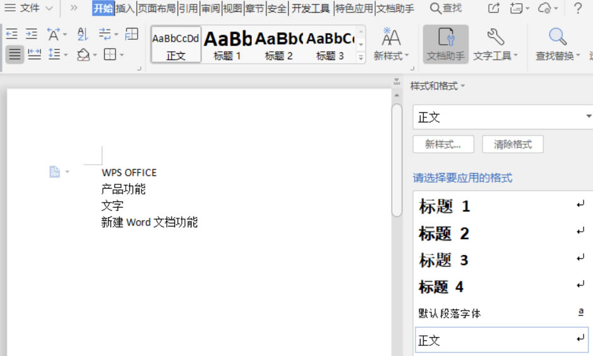Screen dimensions: 593x356
Task: Open the shading fill color tool
Action: point(83,55)
